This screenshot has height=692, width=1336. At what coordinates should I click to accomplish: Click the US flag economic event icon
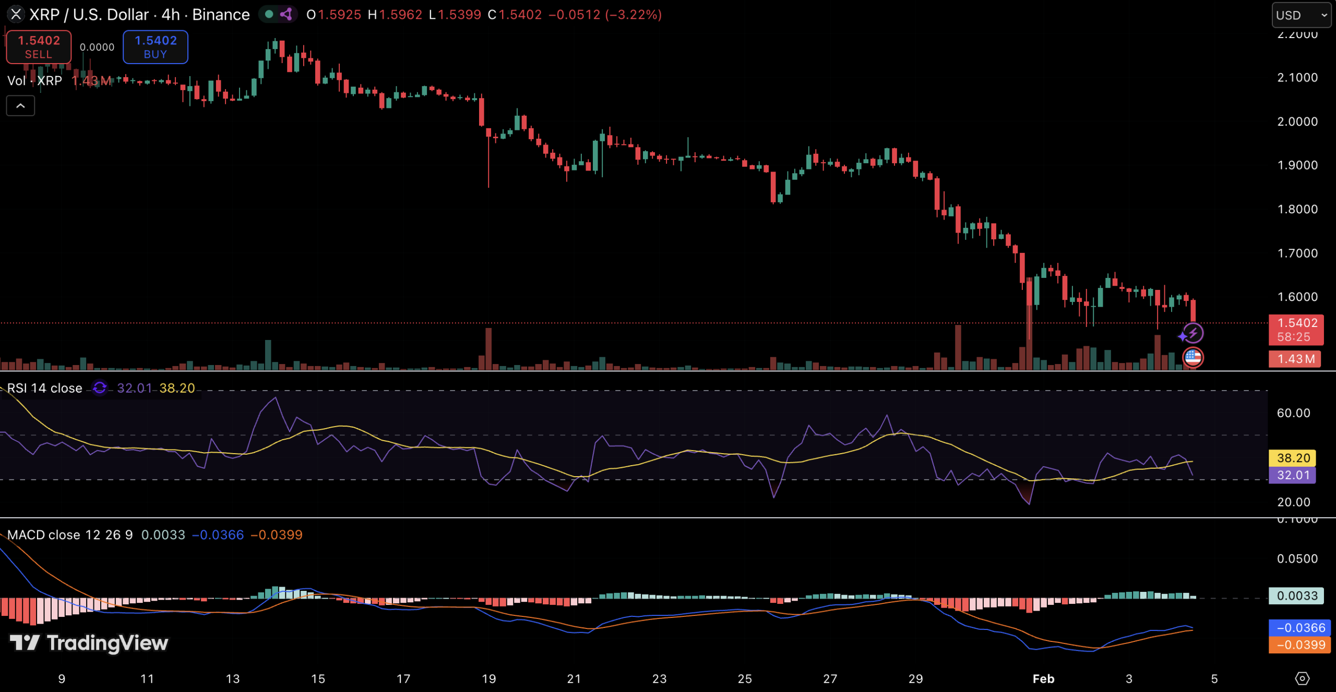1193,358
